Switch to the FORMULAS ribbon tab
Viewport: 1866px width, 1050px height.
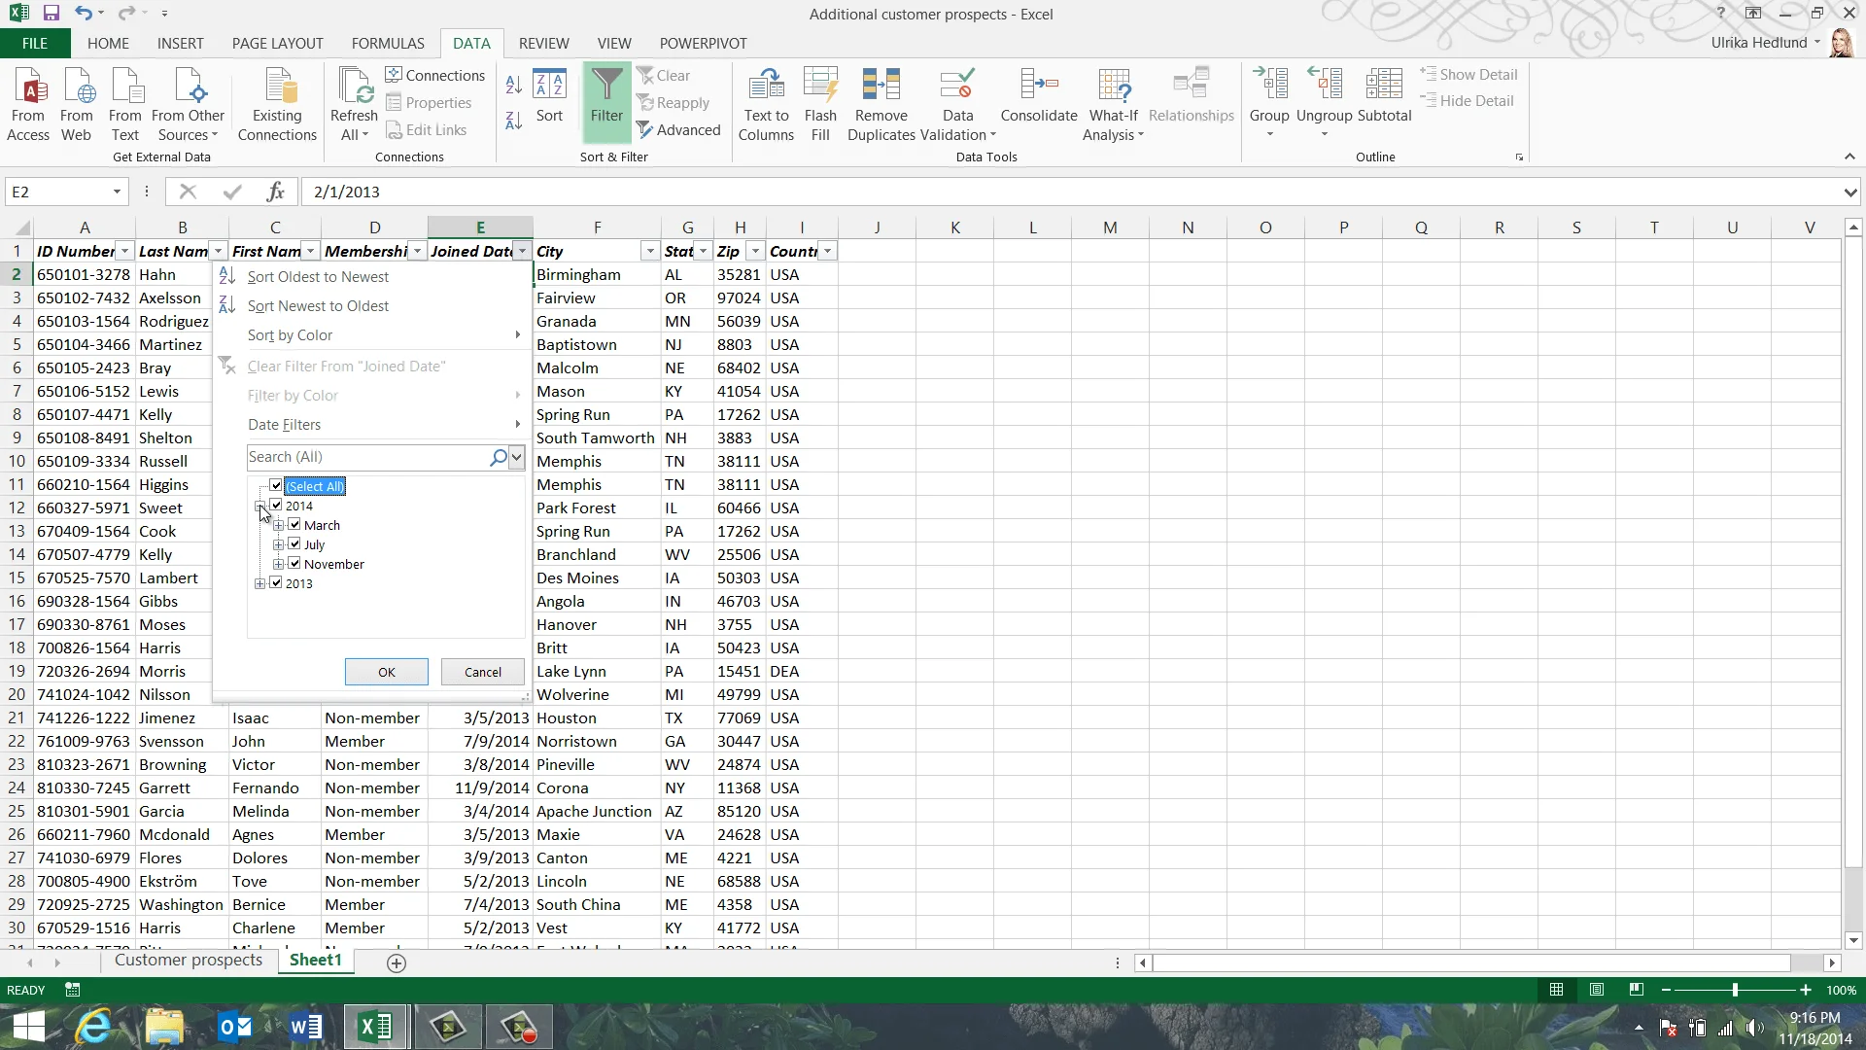[388, 44]
